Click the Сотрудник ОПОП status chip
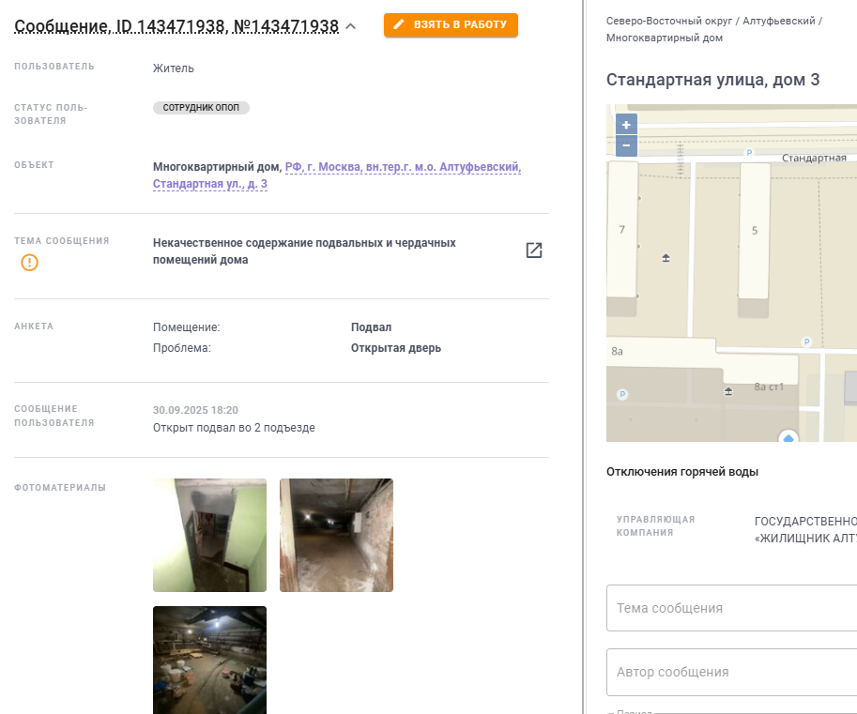The height and width of the screenshot is (714, 857). [201, 108]
